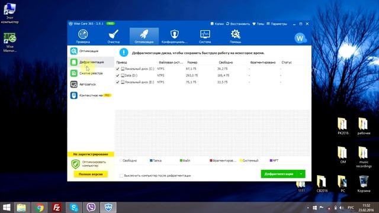379x213 pixels.
Task: Open the Проверка (PC Checkup) tab
Action: click(x=83, y=36)
